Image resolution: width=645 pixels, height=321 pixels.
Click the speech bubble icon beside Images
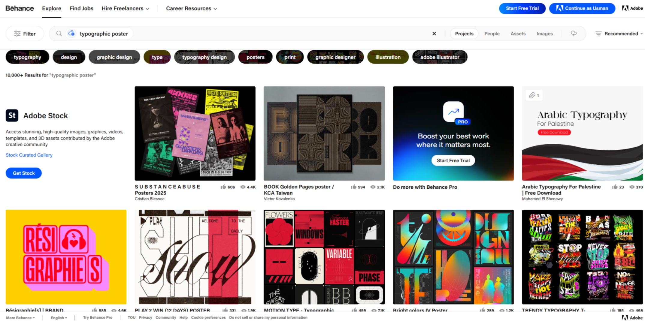tap(574, 33)
